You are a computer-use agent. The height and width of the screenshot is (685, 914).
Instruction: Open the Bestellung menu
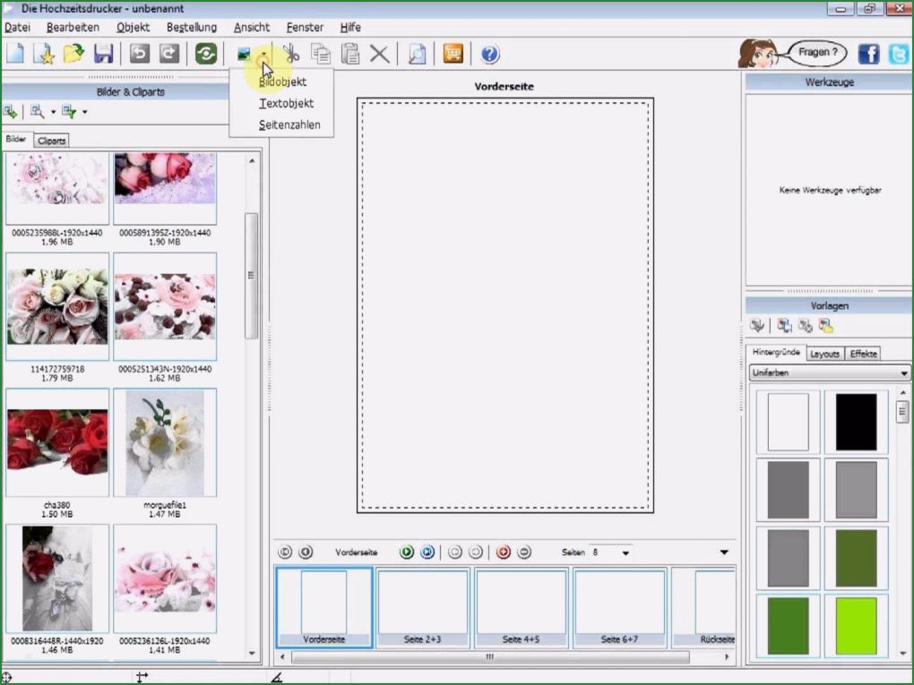pyautogui.click(x=191, y=28)
